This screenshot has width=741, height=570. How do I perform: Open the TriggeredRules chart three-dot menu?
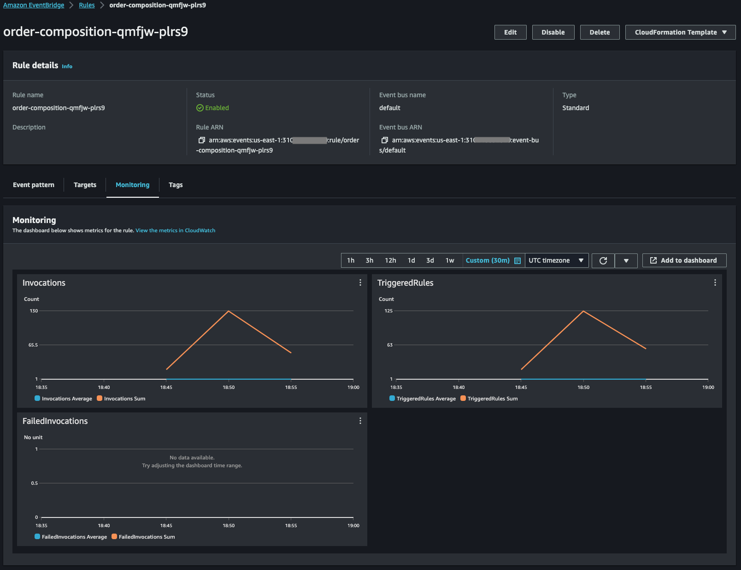pos(715,282)
